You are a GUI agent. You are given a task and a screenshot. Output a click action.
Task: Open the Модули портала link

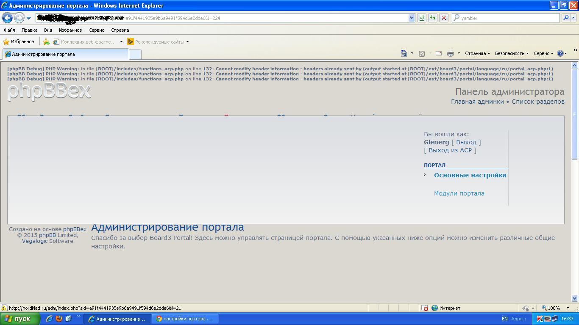point(459,193)
